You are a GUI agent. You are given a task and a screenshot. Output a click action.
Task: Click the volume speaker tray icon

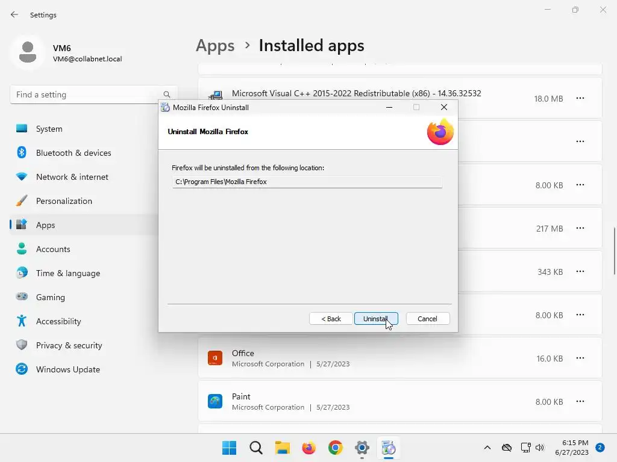coord(540,448)
